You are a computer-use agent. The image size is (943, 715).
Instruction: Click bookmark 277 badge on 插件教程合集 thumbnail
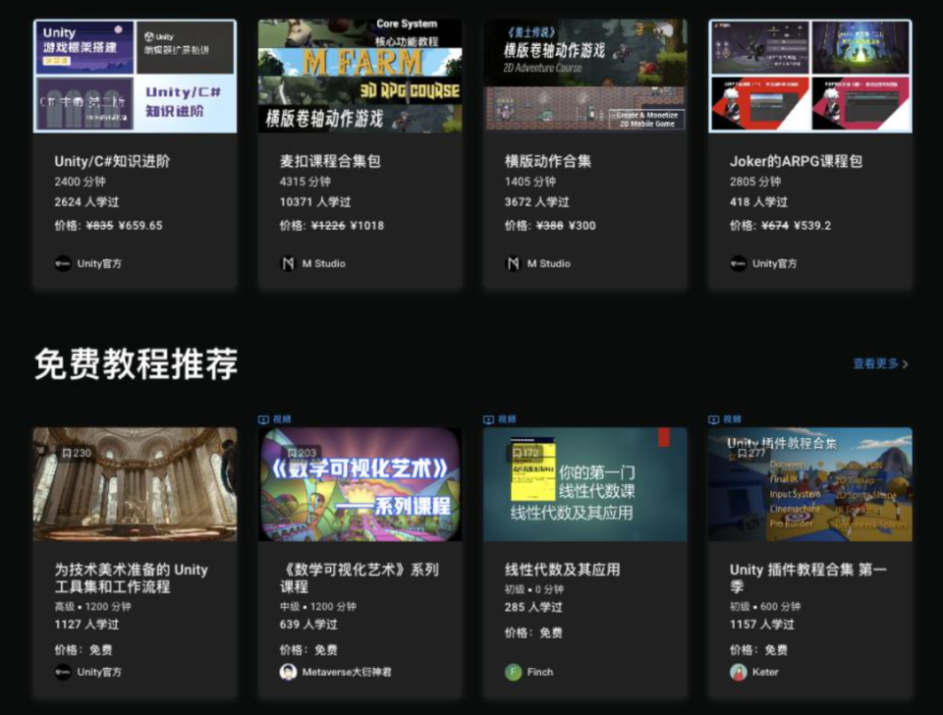(751, 453)
